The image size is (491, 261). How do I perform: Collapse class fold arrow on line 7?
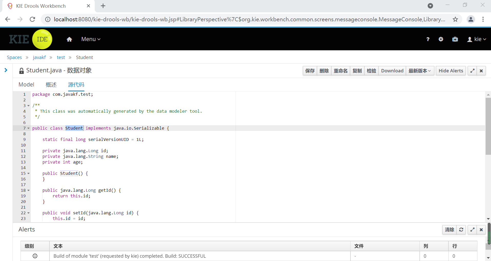pyautogui.click(x=28, y=128)
